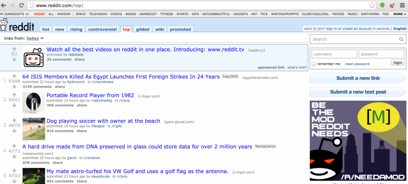Screen dimensions: 408x184
Task: Enable the remember me checkbox
Action: 314,64
